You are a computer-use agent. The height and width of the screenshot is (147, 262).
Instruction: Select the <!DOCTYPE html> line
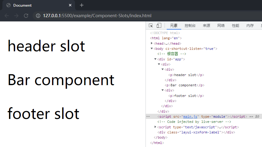165,33
